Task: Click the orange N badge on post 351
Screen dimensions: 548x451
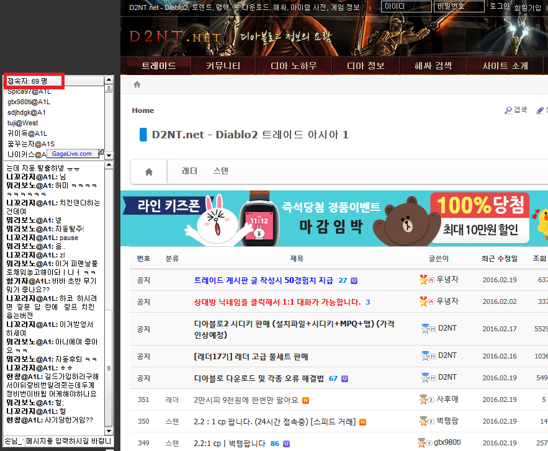Action: tap(305, 400)
